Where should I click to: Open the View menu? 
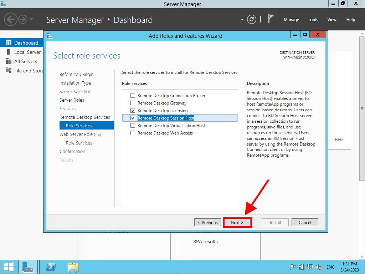click(x=332, y=20)
